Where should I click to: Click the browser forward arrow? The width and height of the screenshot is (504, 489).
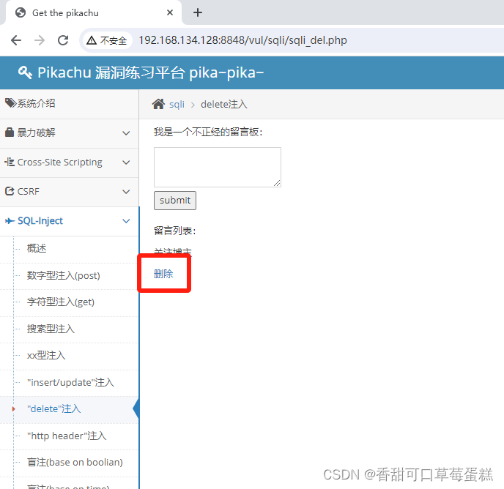click(x=40, y=40)
